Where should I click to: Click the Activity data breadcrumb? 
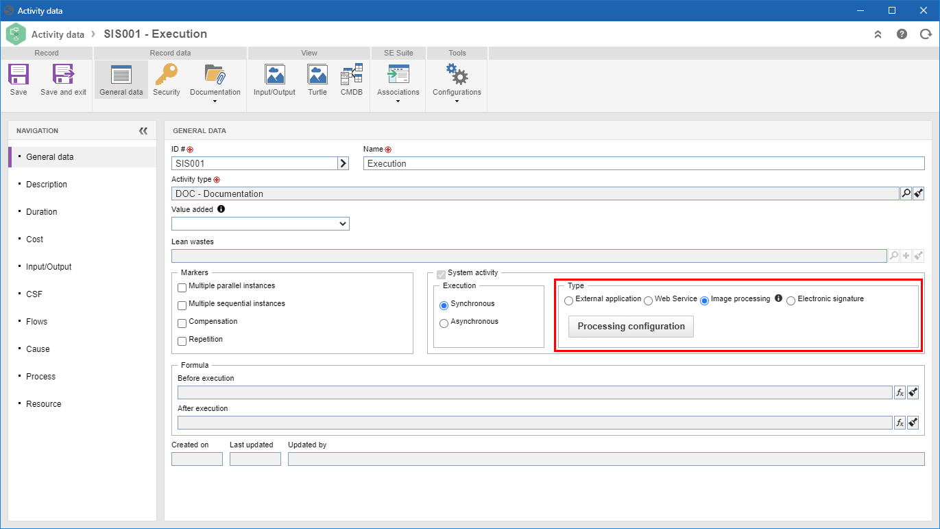coord(58,34)
